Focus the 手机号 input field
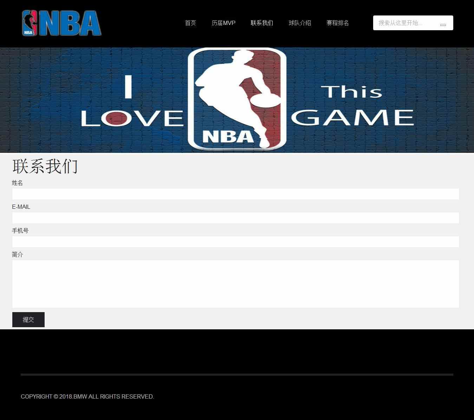The image size is (474, 420). [236, 242]
